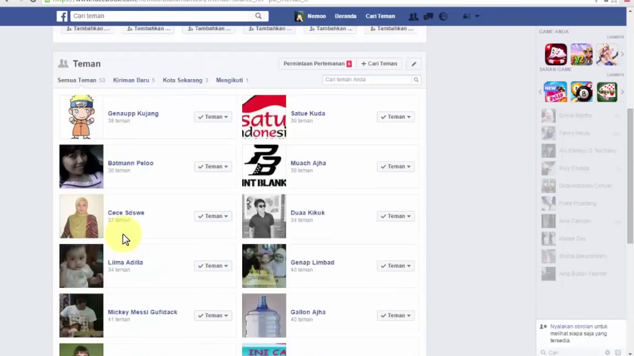Open notifications globe icon
This screenshot has width=634, height=356.
(443, 16)
